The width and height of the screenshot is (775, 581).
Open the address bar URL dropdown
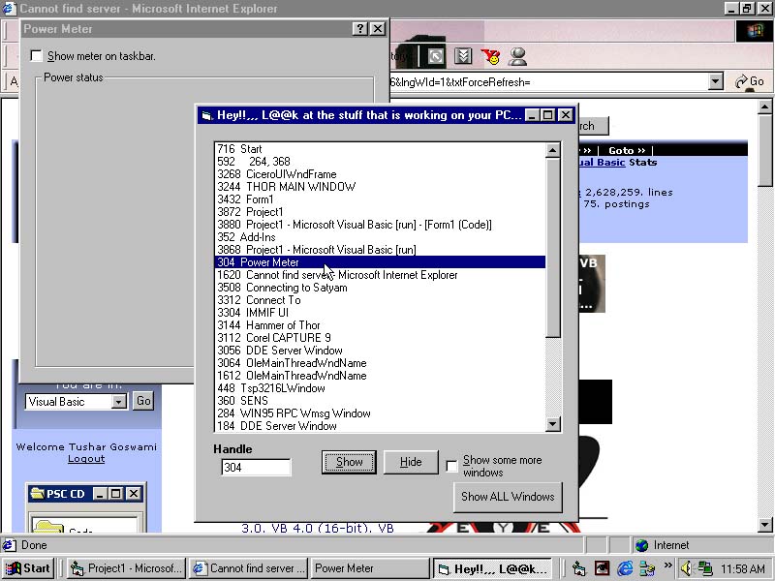click(715, 82)
